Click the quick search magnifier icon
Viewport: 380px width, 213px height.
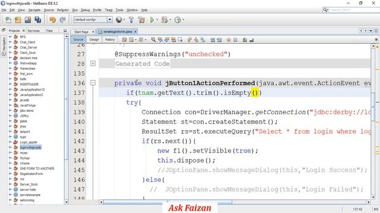click(325, 10)
